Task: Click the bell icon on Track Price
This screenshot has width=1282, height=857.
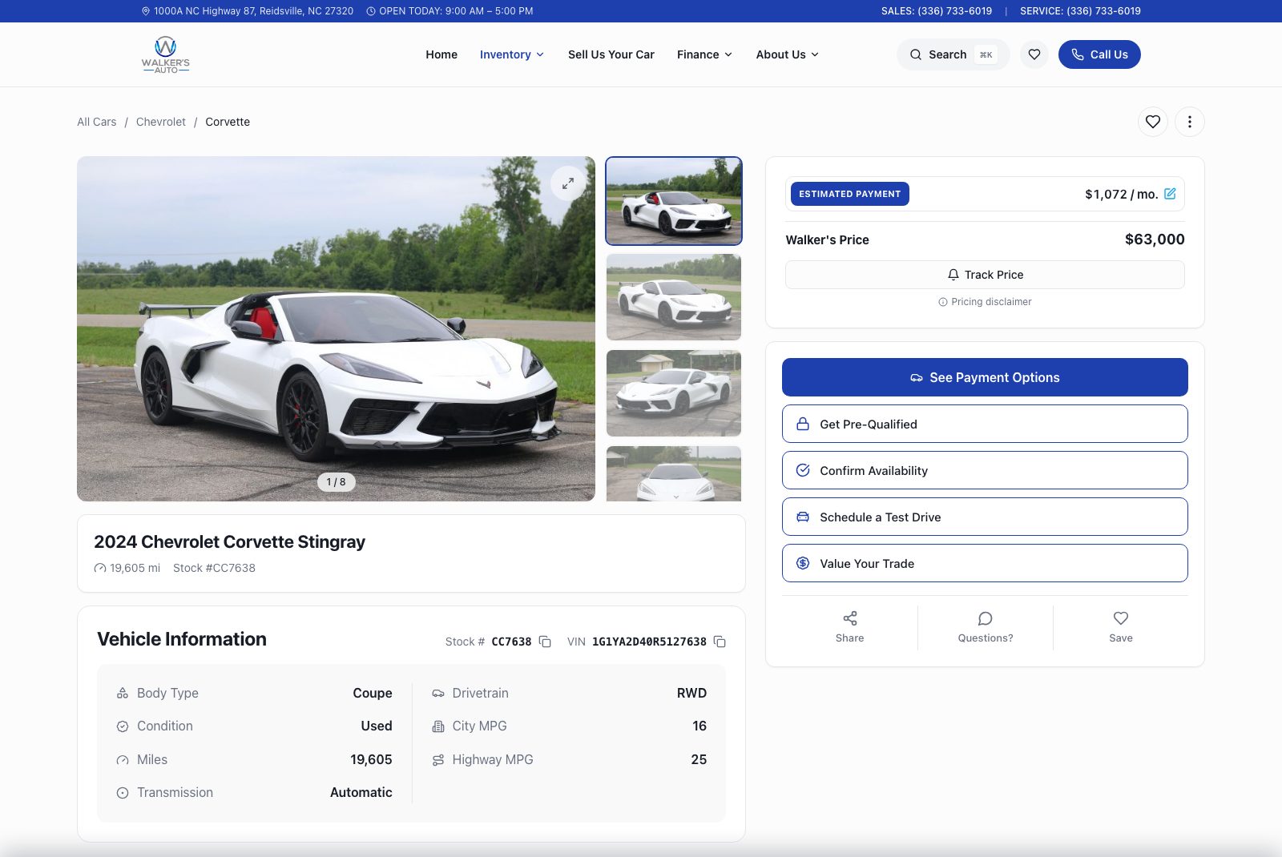Action: coord(953,275)
